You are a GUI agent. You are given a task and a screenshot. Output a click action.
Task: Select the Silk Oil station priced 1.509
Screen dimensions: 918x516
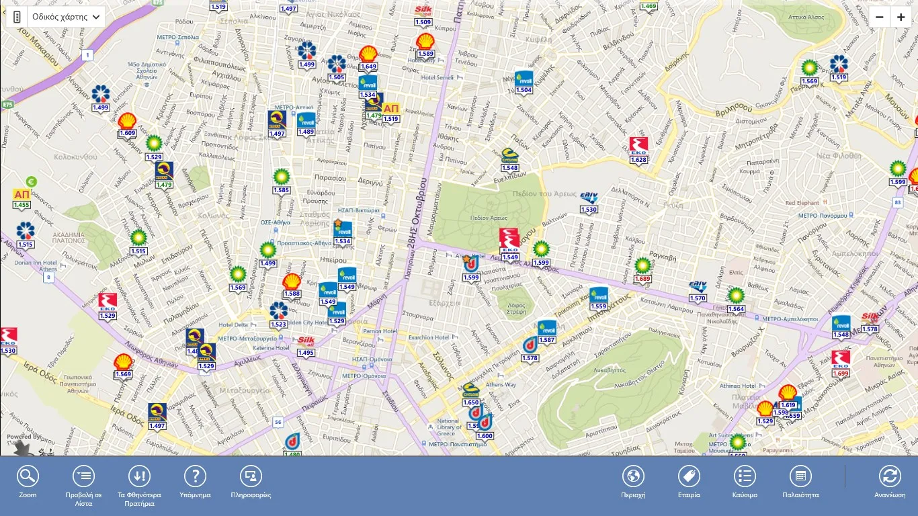[x=423, y=16]
